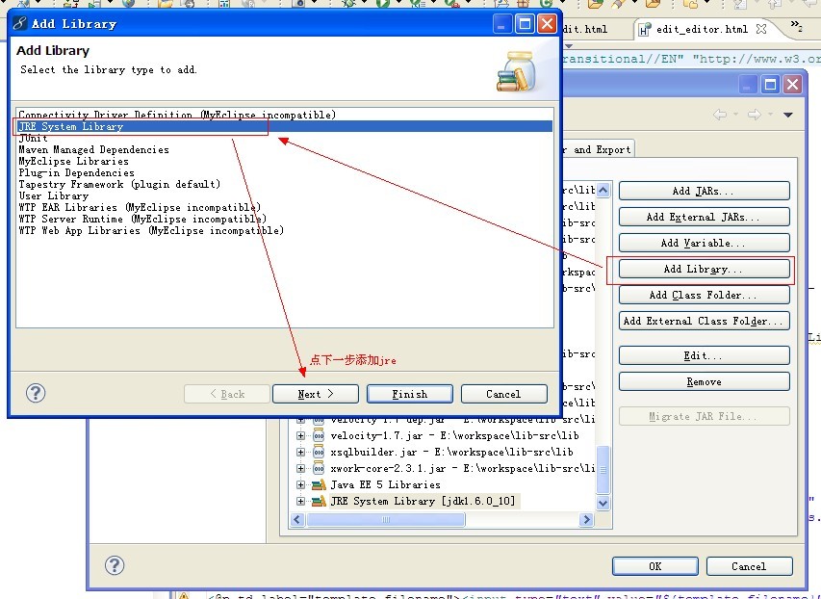Expand the velocity-1.7.jar node
Image resolution: width=821 pixels, height=599 pixels.
point(300,435)
